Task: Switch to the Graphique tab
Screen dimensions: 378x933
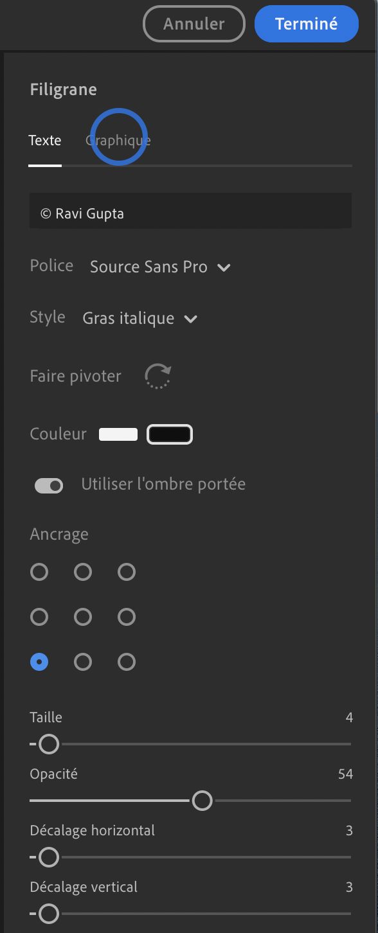Action: tap(118, 140)
